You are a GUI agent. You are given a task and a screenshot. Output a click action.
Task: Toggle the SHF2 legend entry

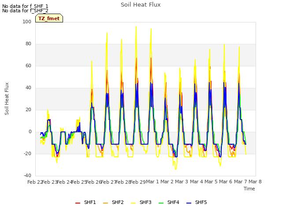click(113, 203)
